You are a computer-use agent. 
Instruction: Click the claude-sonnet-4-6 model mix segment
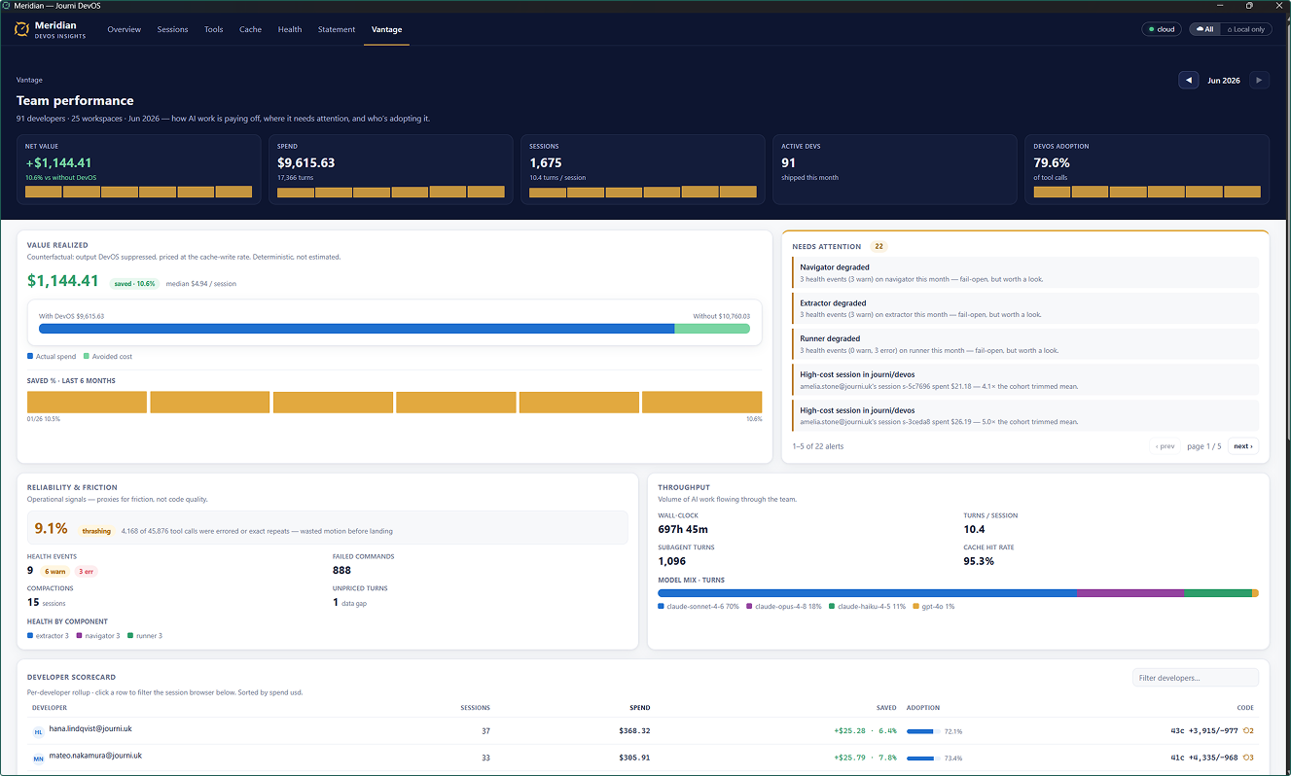pyautogui.click(x=868, y=593)
